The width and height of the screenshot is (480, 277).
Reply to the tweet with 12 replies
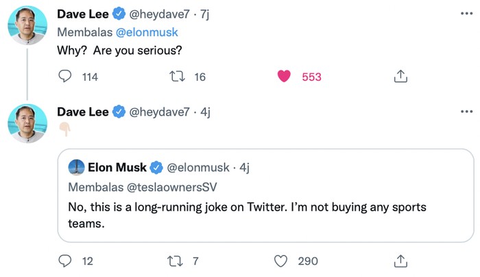coord(65,261)
